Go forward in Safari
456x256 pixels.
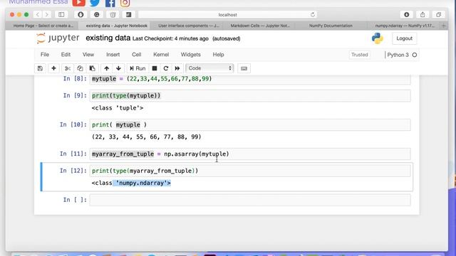[46, 14]
